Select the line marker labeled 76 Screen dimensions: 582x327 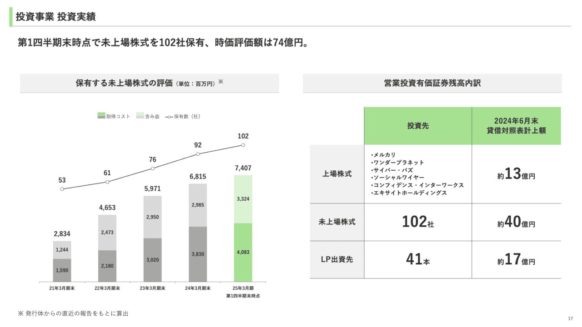(x=152, y=168)
